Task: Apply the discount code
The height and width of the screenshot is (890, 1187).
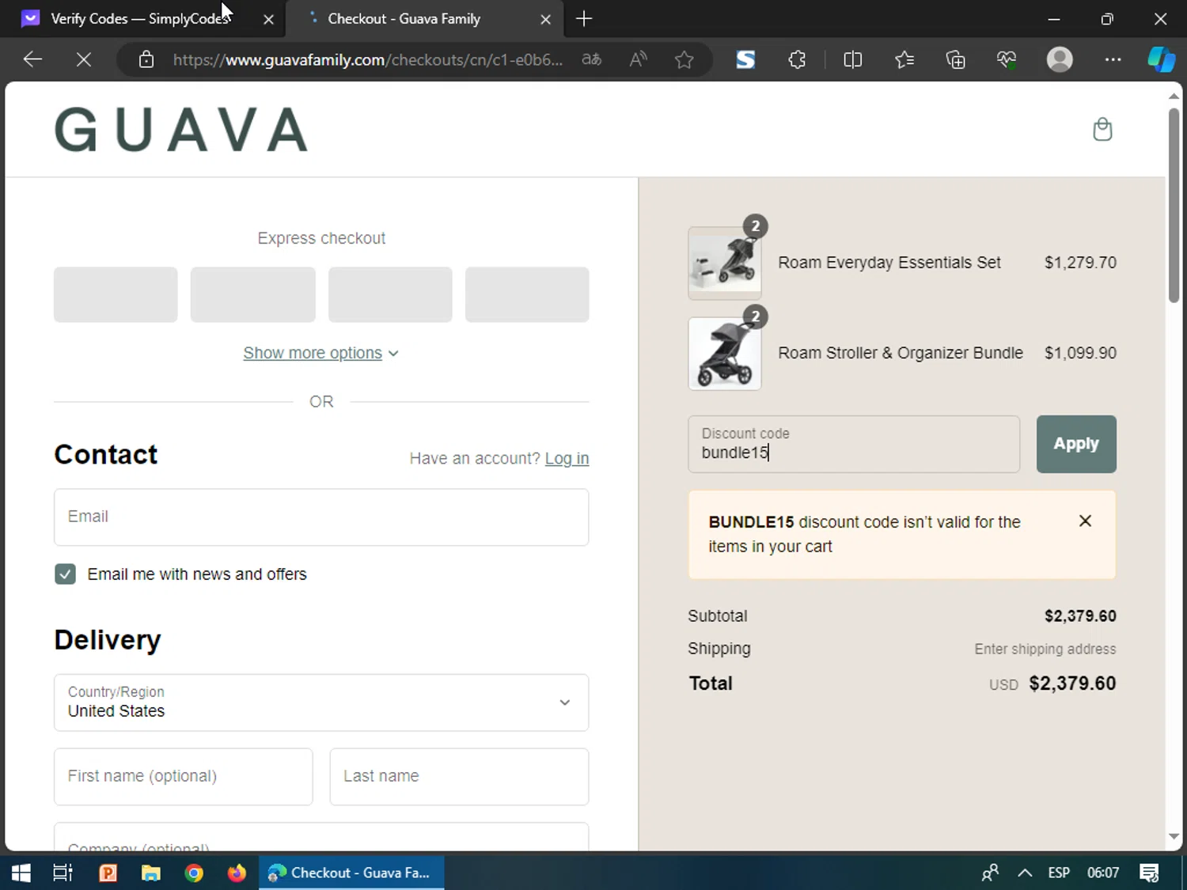Action: pos(1076,444)
